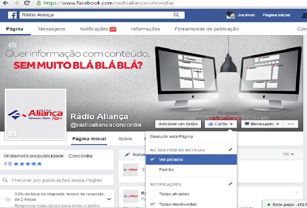Open the Bate-papo chat bar
307x208 pixels.
[x=285, y=204]
